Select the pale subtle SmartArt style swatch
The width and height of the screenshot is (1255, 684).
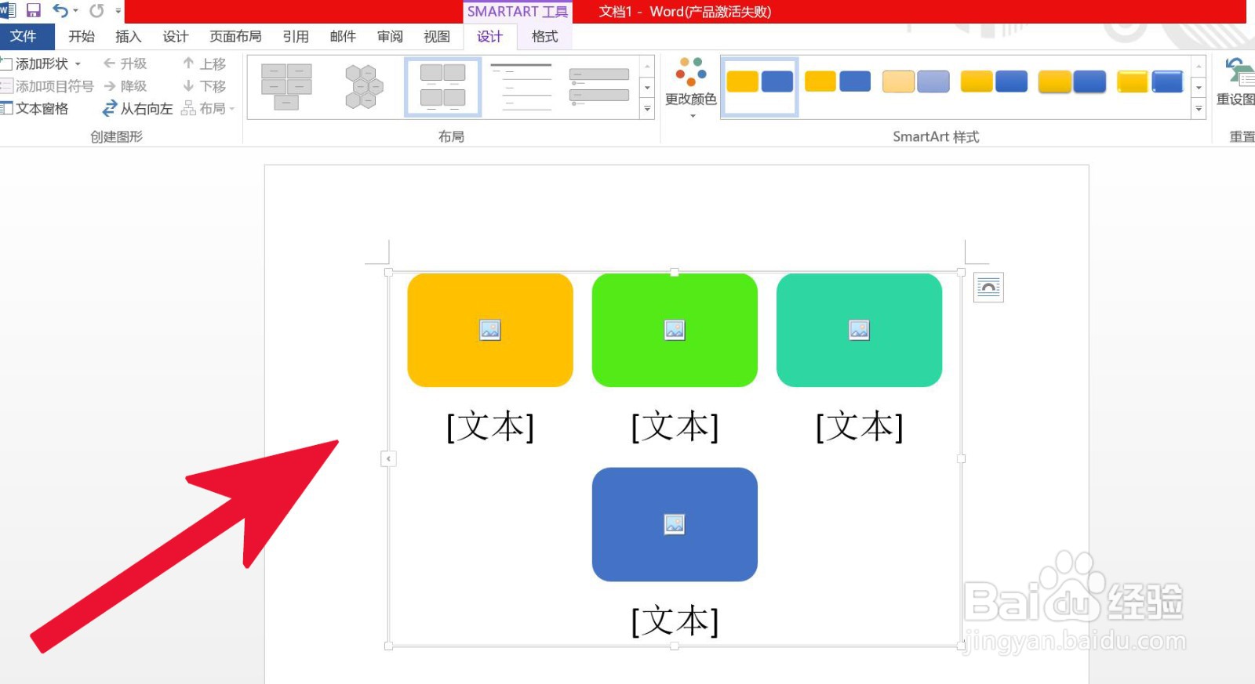point(915,81)
